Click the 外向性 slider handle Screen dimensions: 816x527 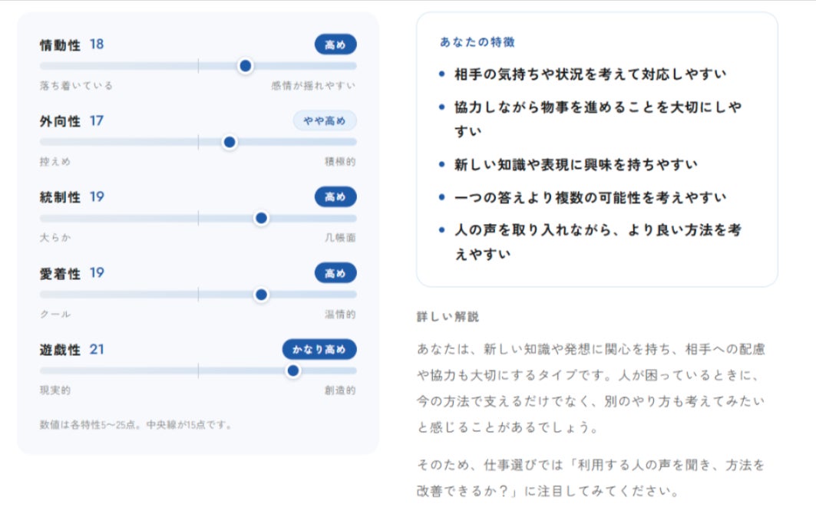pyautogui.click(x=230, y=142)
